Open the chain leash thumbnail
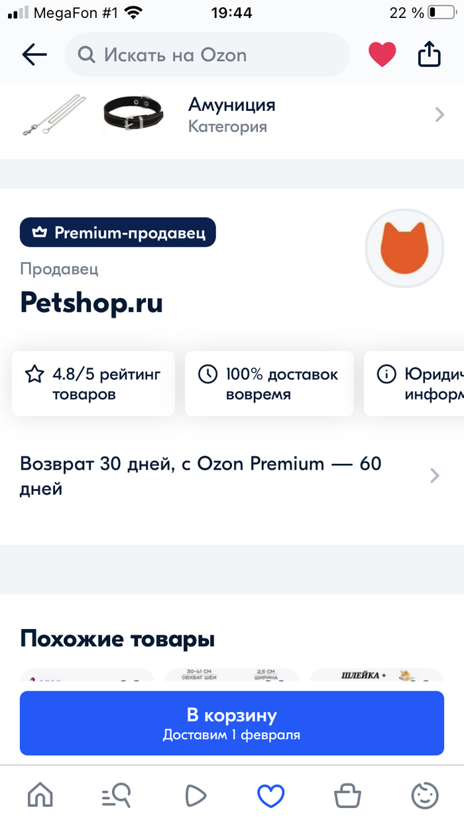The image size is (464, 826). (54, 115)
